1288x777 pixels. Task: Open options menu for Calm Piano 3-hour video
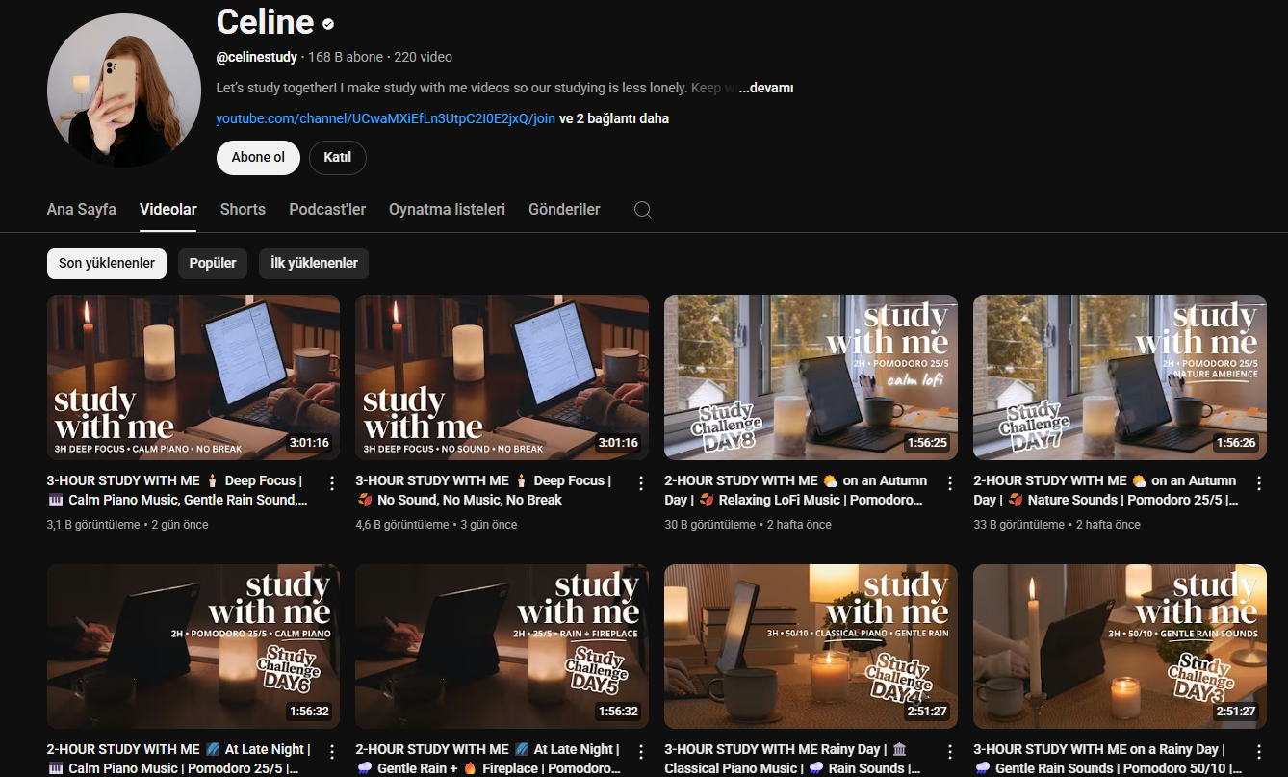[x=332, y=482]
